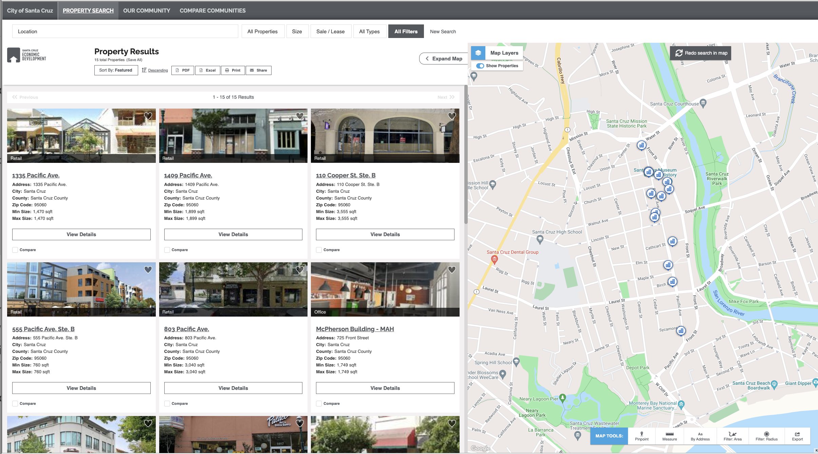Favorite the 1335 Pacific Ave. listing heart
The width and height of the screenshot is (818, 454).
[148, 116]
